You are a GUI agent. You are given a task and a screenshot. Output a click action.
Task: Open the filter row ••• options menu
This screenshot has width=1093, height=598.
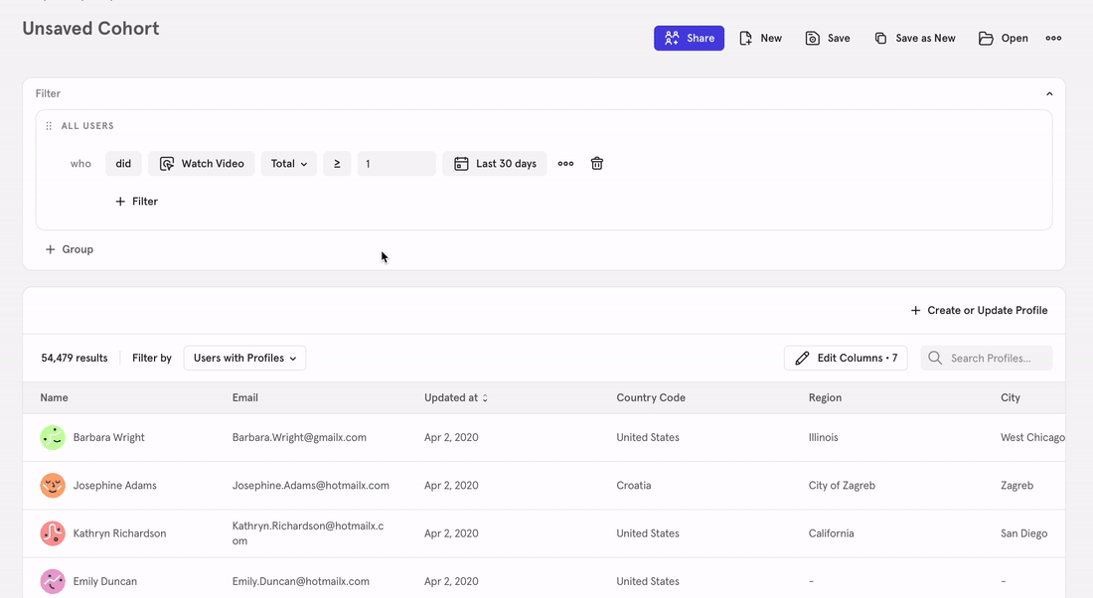pyautogui.click(x=565, y=163)
